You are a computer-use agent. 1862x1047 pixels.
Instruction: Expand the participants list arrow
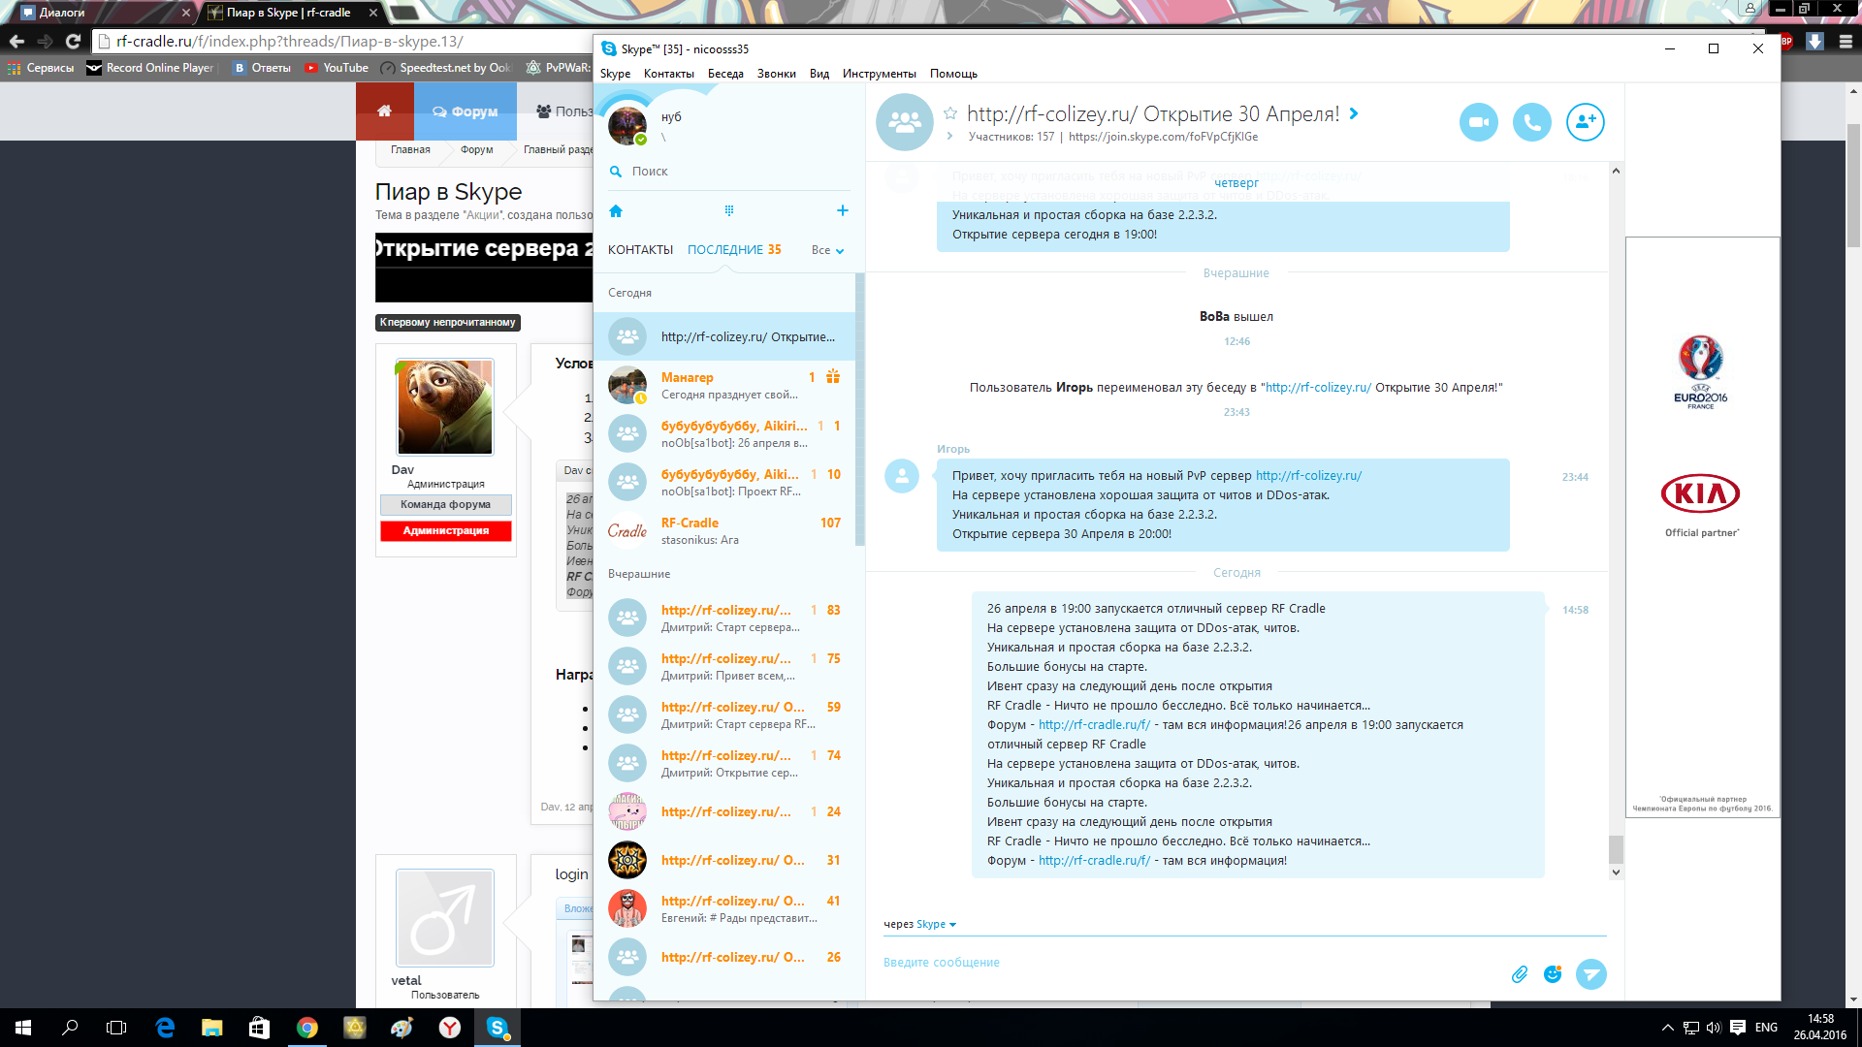click(949, 137)
